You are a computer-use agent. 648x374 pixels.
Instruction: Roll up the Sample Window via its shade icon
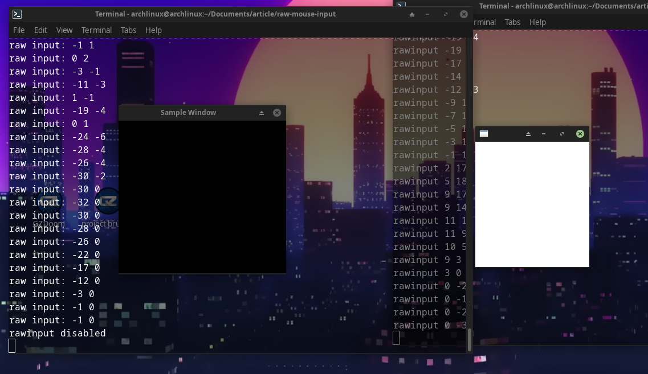261,112
